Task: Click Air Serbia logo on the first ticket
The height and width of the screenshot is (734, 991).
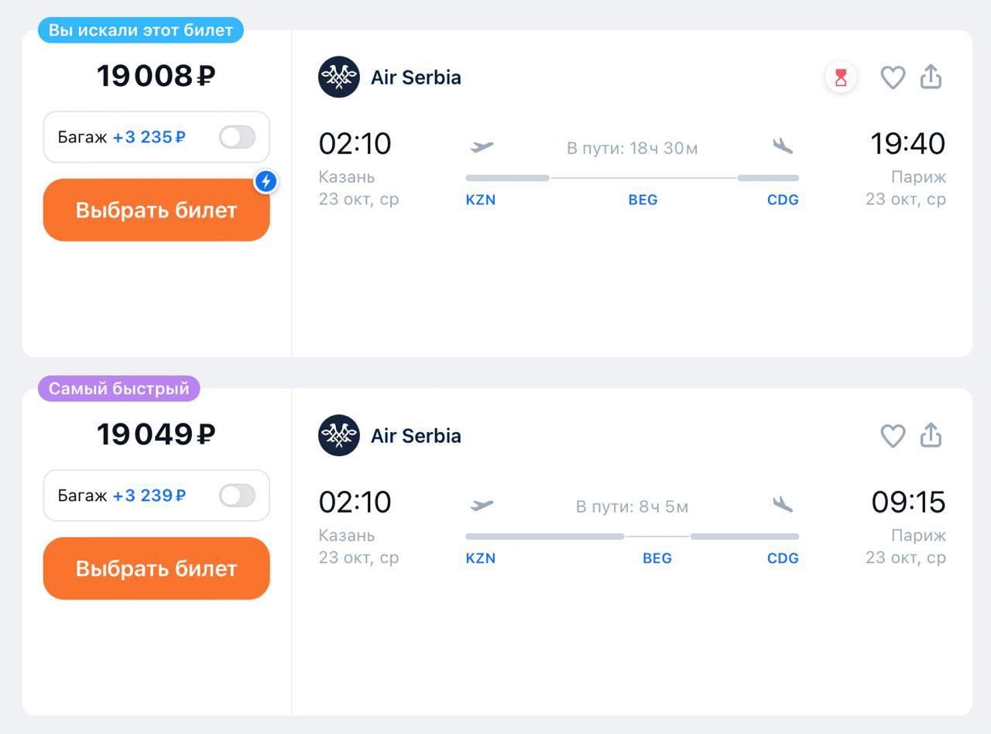Action: 339,77
